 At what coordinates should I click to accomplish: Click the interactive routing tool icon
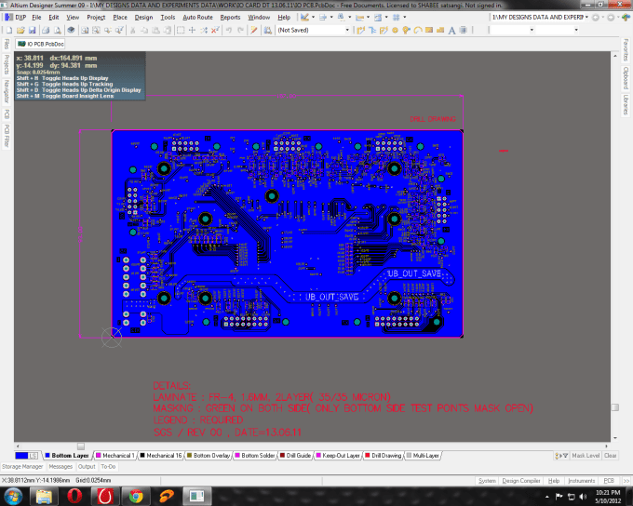(x=360, y=31)
